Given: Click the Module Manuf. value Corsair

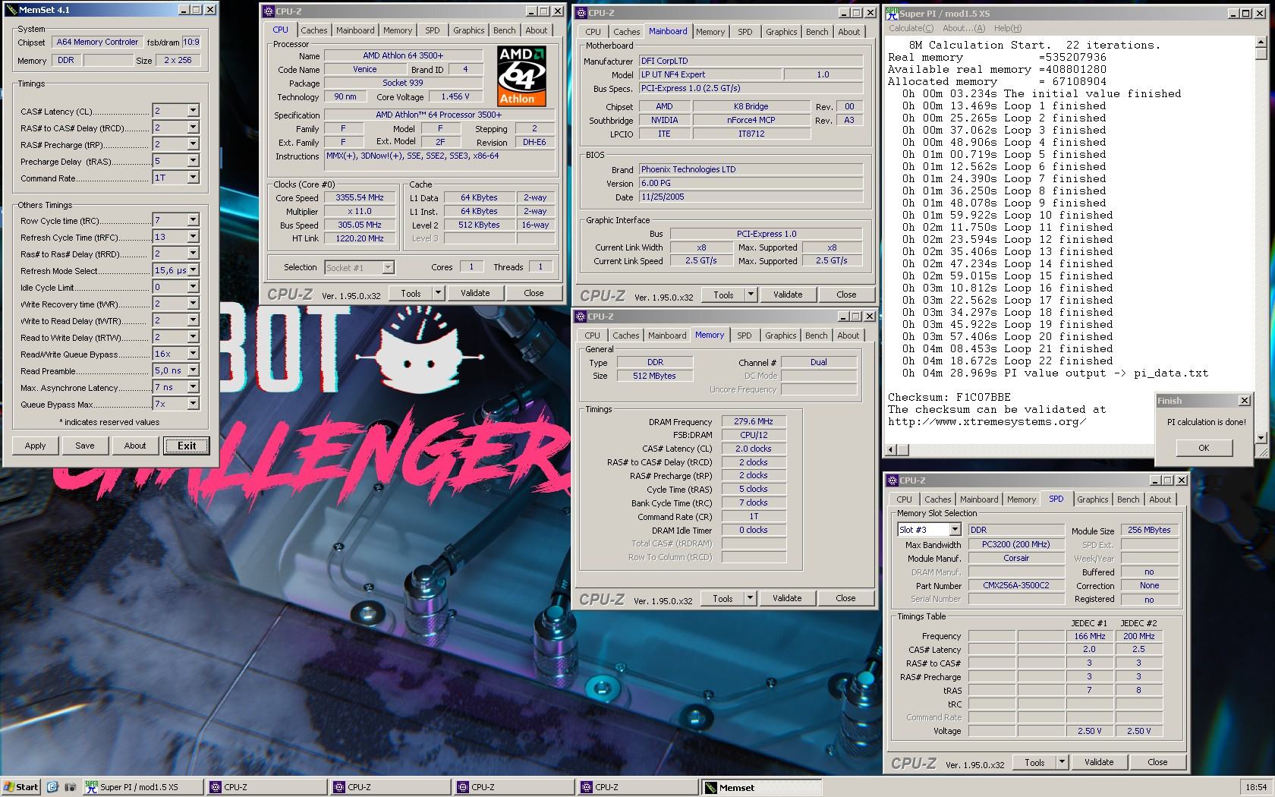Looking at the screenshot, I should click(1016, 558).
